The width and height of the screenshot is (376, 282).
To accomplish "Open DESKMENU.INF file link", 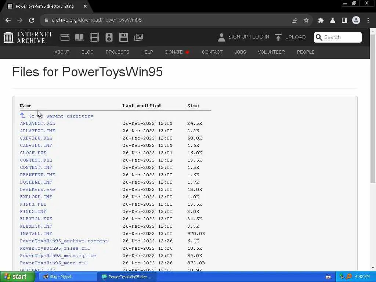I will click(37, 175).
